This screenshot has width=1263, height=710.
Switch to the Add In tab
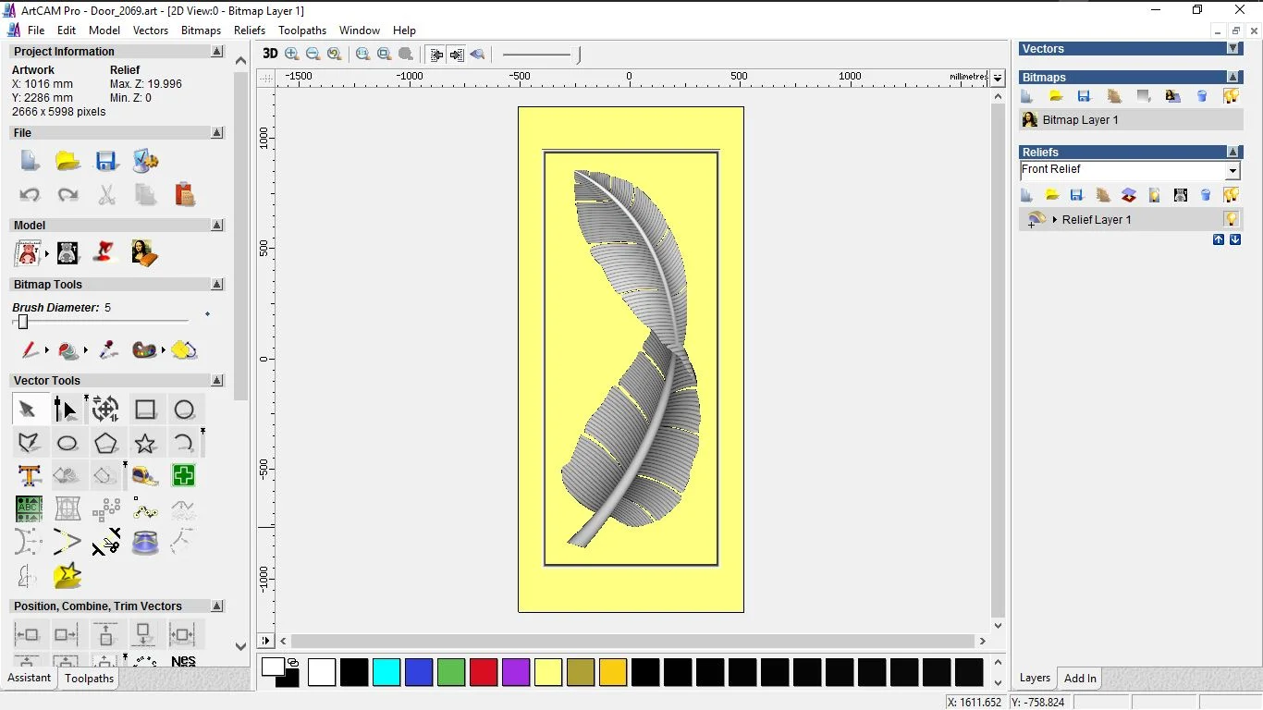(x=1080, y=679)
